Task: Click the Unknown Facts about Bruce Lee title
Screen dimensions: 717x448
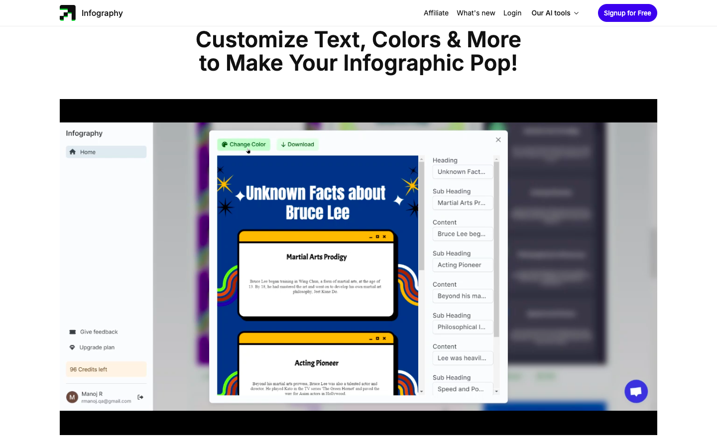Action: pyautogui.click(x=316, y=203)
